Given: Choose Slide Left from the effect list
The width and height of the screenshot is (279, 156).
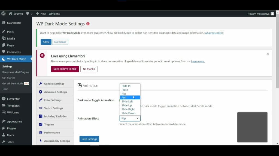Looking at the screenshot, I should 130,101.
